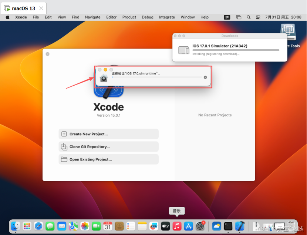Open the Integrate menu
The image size is (307, 235).
(167, 17)
